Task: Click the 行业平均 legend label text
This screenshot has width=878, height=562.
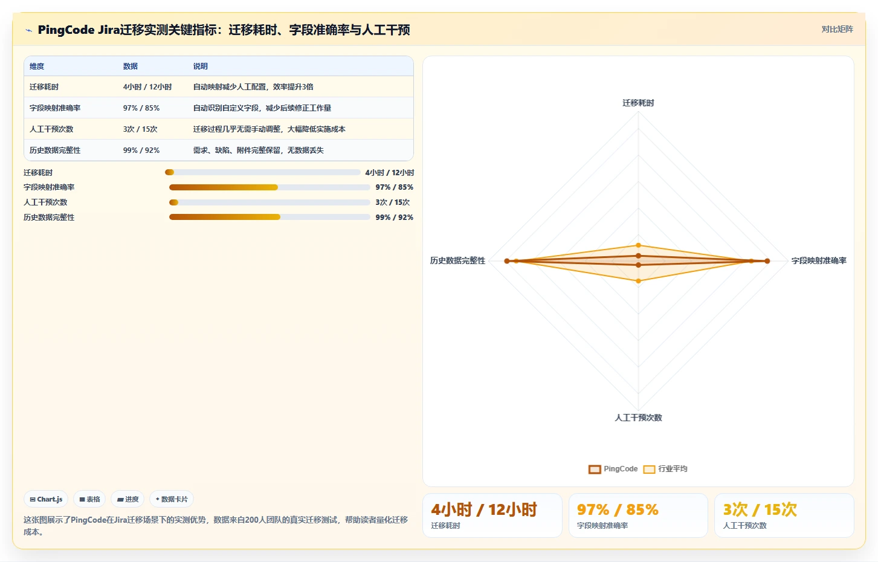Action: click(x=673, y=469)
